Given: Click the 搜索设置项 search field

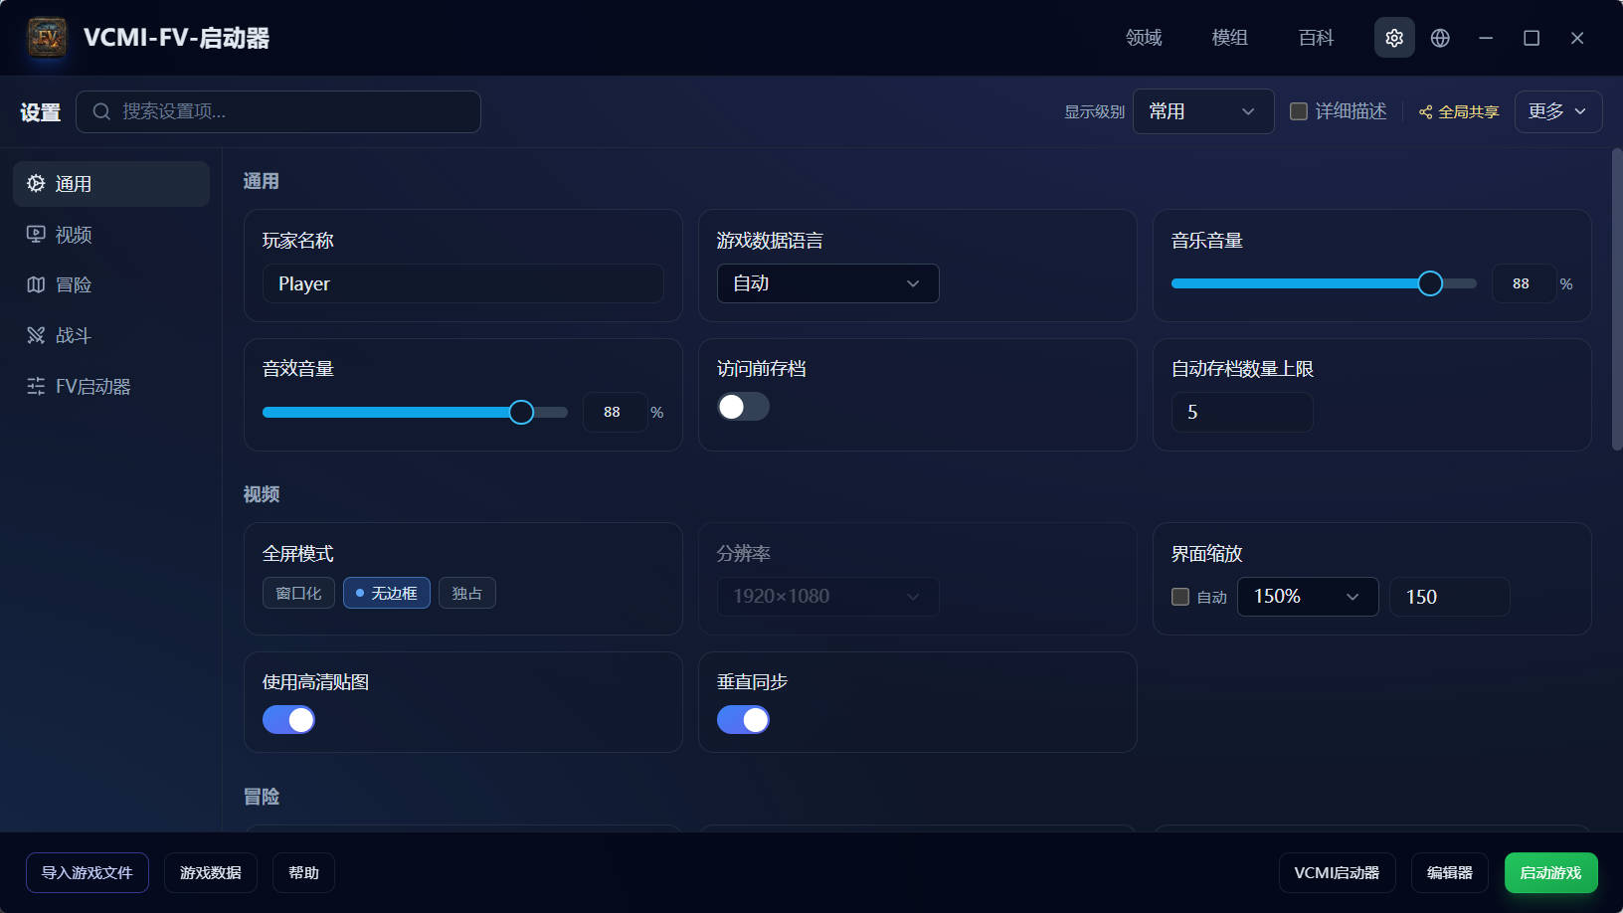Looking at the screenshot, I should tap(278, 111).
